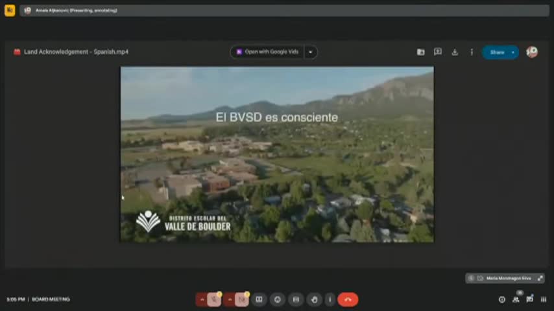This screenshot has height=311, width=554.
Task: Toggle captions in the call bar
Action: [259, 299]
